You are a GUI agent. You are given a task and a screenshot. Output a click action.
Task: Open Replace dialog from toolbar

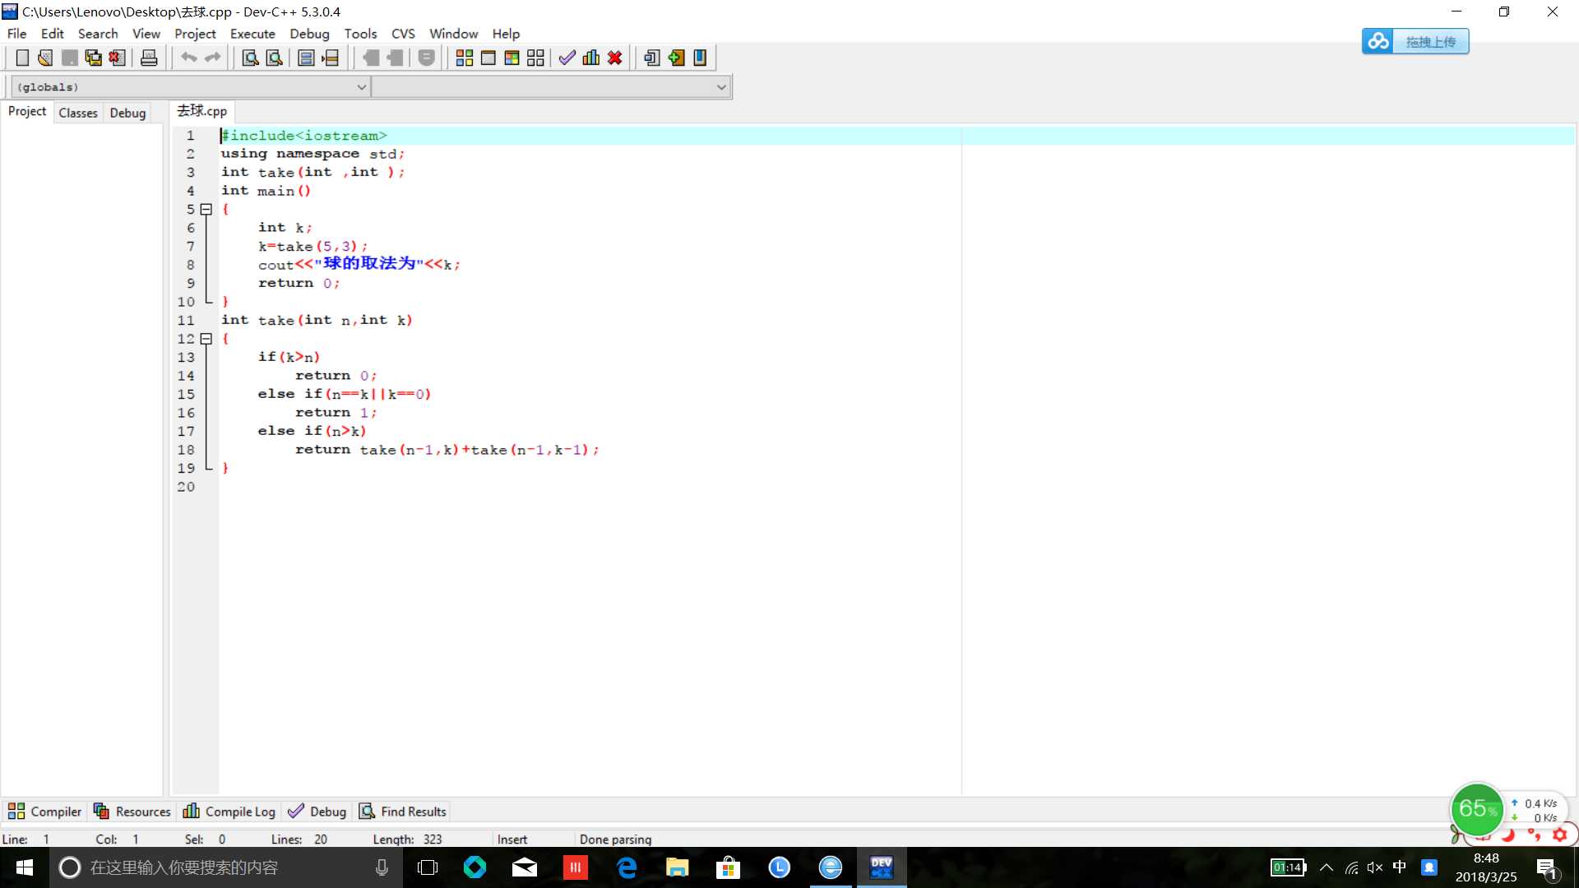(275, 58)
